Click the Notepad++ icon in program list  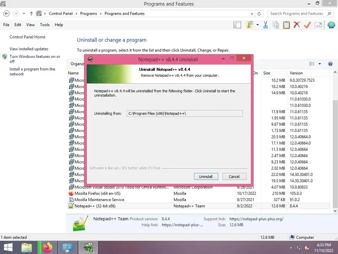point(71,206)
